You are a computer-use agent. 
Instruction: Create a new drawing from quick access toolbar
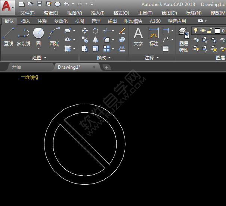(x=22, y=4)
